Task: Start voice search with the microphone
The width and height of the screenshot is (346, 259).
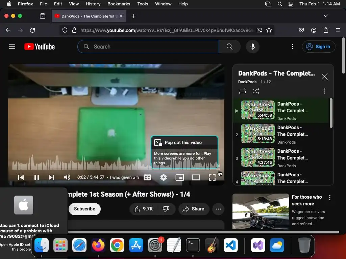Action: coord(253,47)
